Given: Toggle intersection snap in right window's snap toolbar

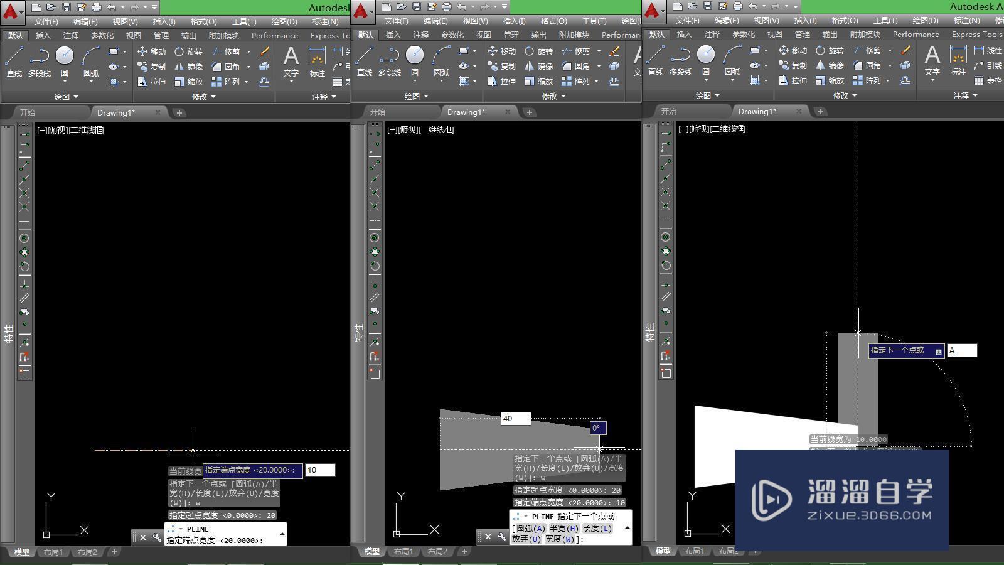Looking at the screenshot, I should coord(666,191).
